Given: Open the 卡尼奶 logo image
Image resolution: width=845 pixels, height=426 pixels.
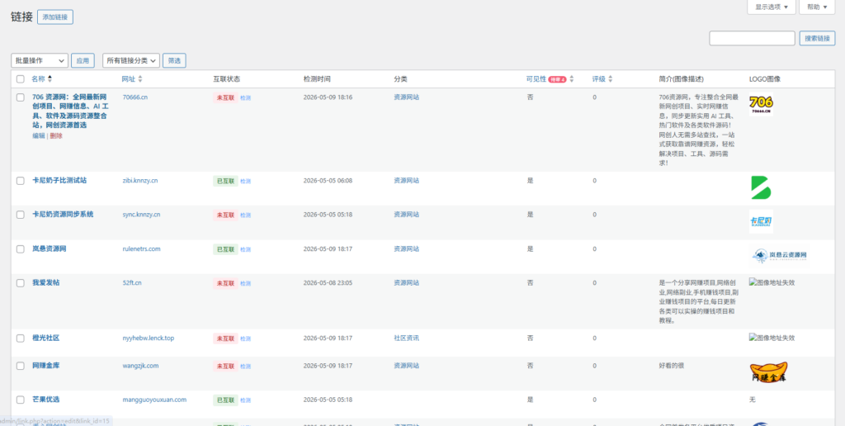Looking at the screenshot, I should pos(761,221).
